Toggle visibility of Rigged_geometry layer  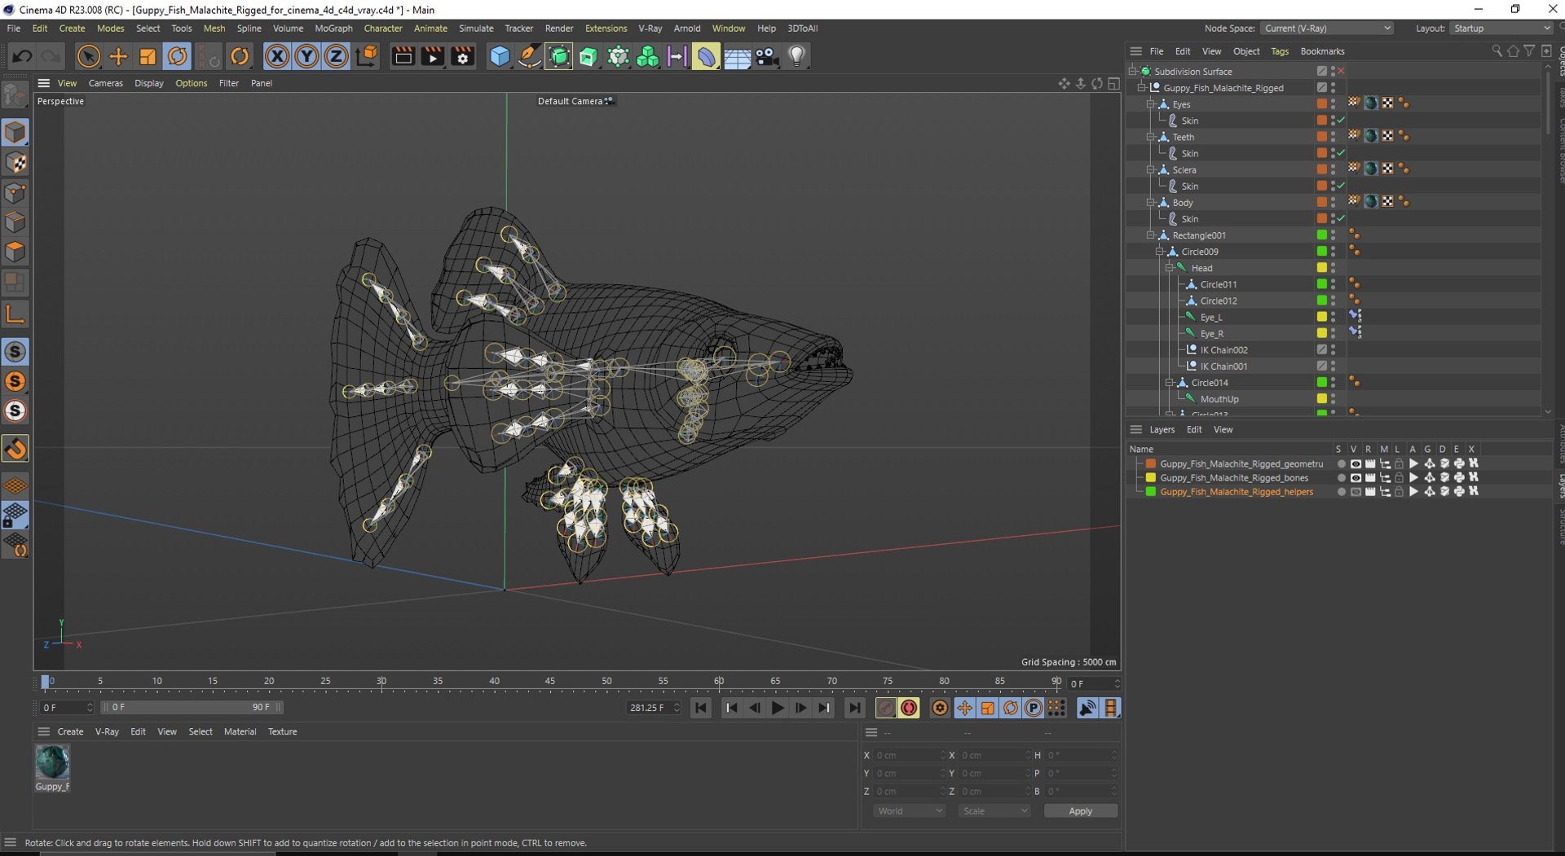click(1356, 464)
